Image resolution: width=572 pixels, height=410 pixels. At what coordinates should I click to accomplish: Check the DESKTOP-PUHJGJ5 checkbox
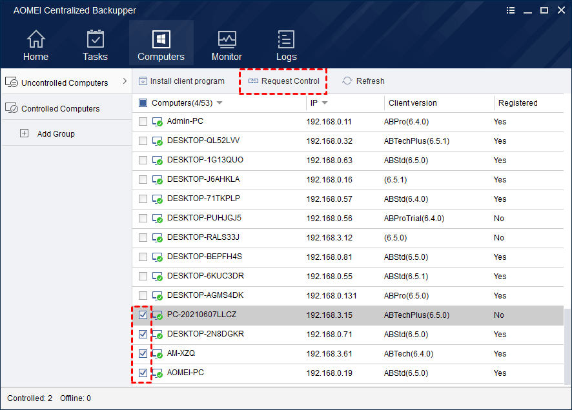(143, 218)
